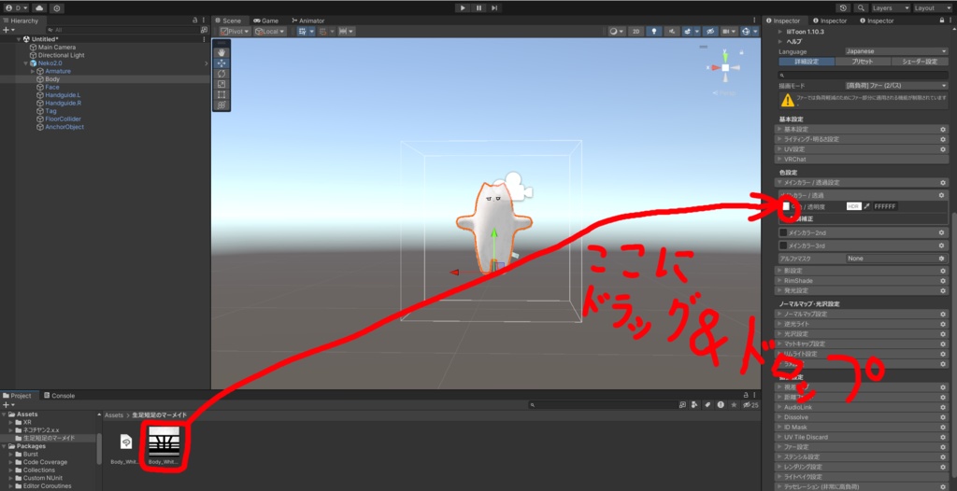Click the Step frame button
Image resolution: width=957 pixels, height=491 pixels.
(x=494, y=7)
